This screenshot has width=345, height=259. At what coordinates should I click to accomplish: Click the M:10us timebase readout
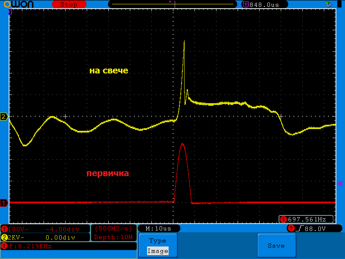coord(159,229)
